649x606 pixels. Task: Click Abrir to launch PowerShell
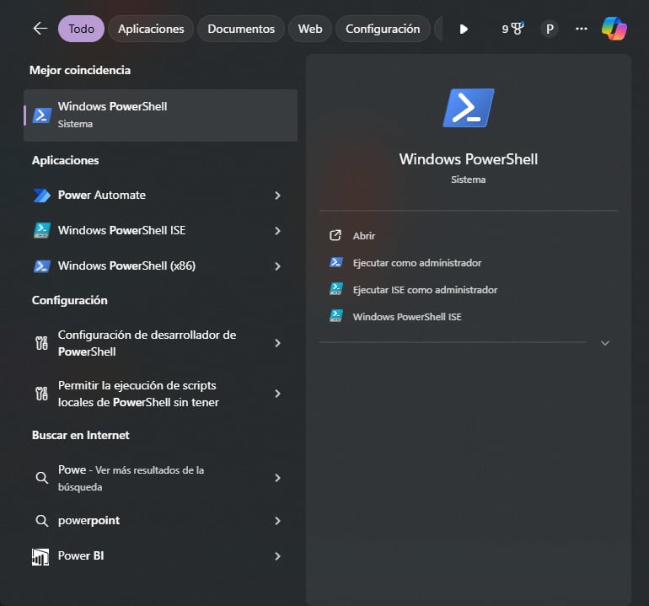click(x=363, y=236)
